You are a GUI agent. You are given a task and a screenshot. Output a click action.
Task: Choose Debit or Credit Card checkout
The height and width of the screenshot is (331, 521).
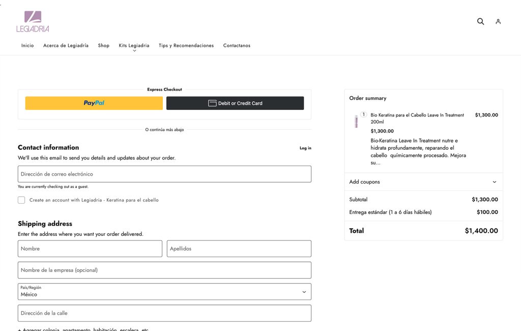(x=235, y=103)
